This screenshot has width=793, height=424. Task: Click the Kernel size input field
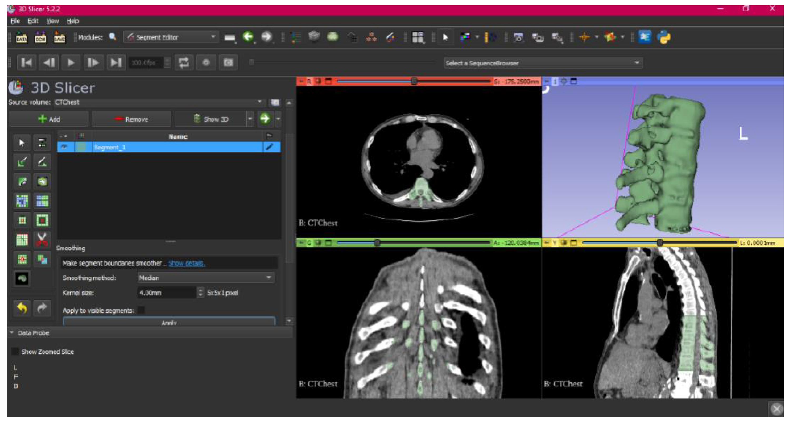[x=166, y=293]
